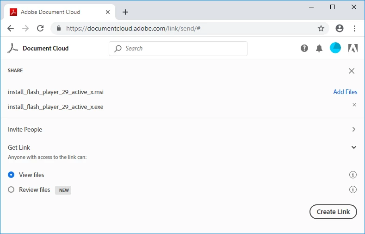This screenshot has height=234, width=365.
Task: Click the Adobe logo icon in header
Action: coord(353,48)
